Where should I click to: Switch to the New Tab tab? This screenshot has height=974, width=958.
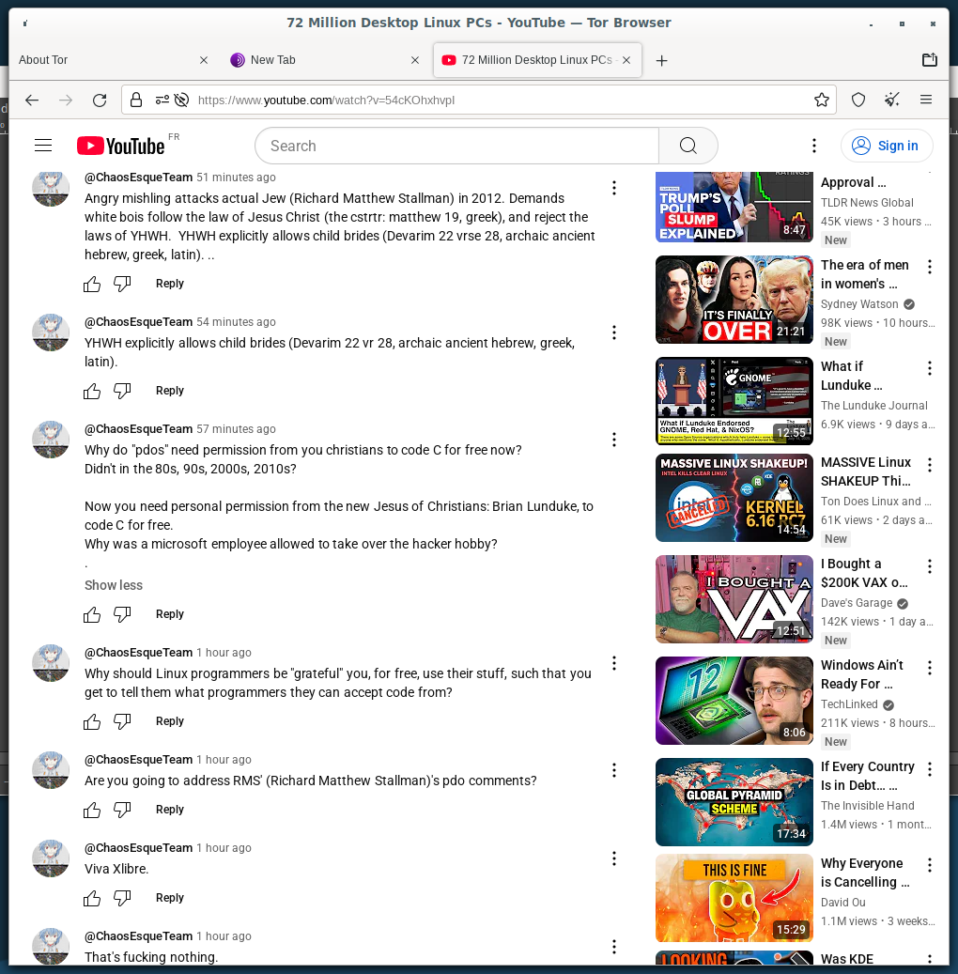(x=323, y=59)
